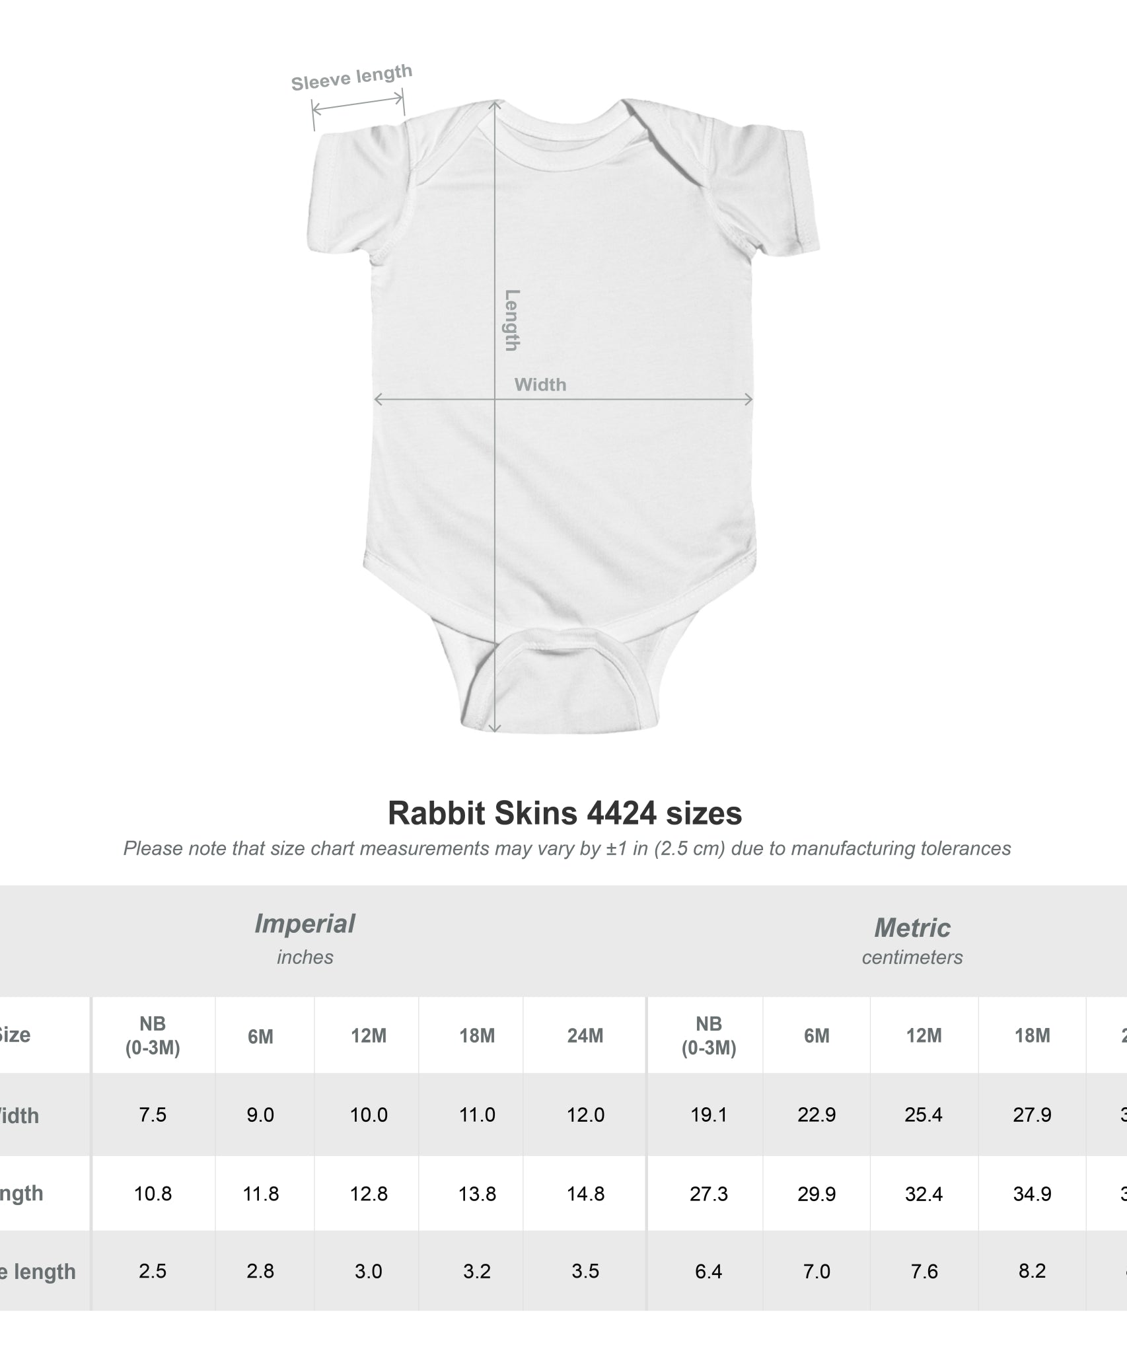Click the 3.5 sleeve length cell
This screenshot has height=1353, width=1127.
[585, 1271]
